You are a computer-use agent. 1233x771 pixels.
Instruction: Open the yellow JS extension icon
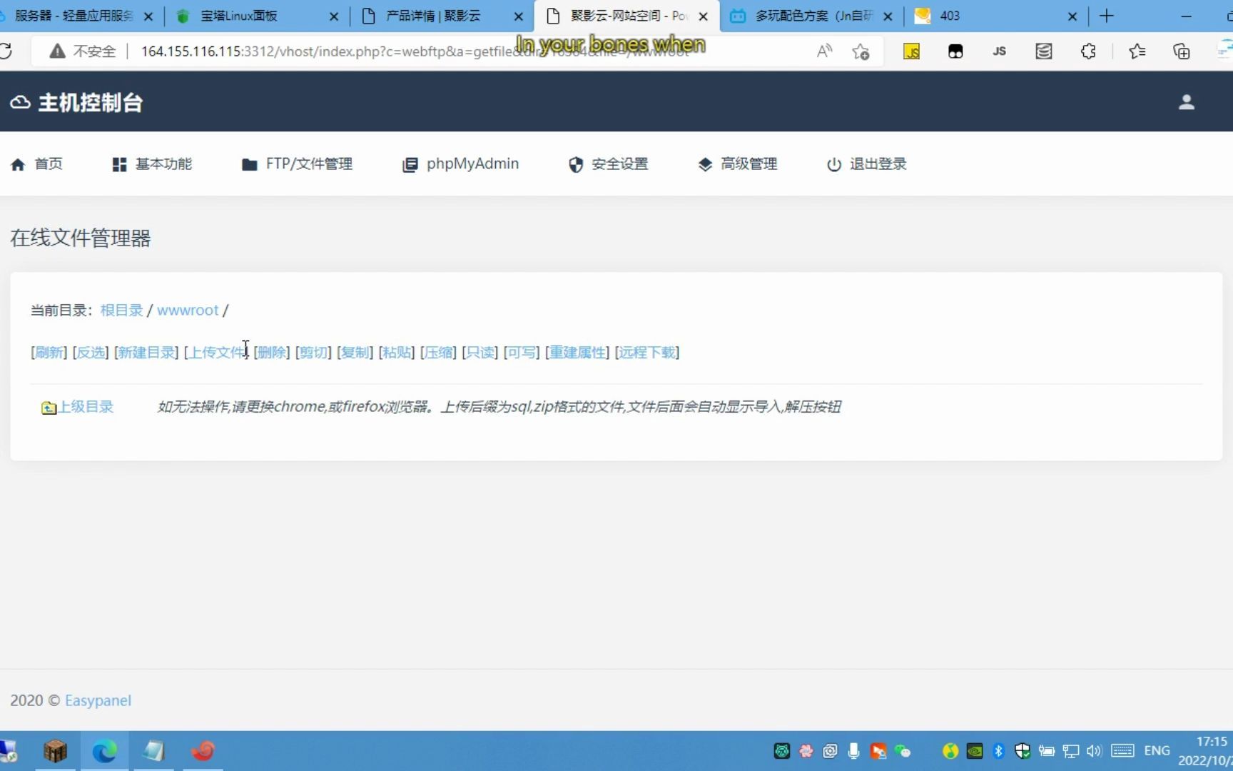[911, 51]
